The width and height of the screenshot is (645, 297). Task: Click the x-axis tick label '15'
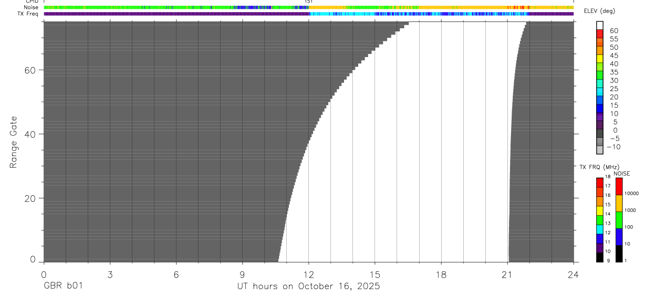click(x=375, y=274)
